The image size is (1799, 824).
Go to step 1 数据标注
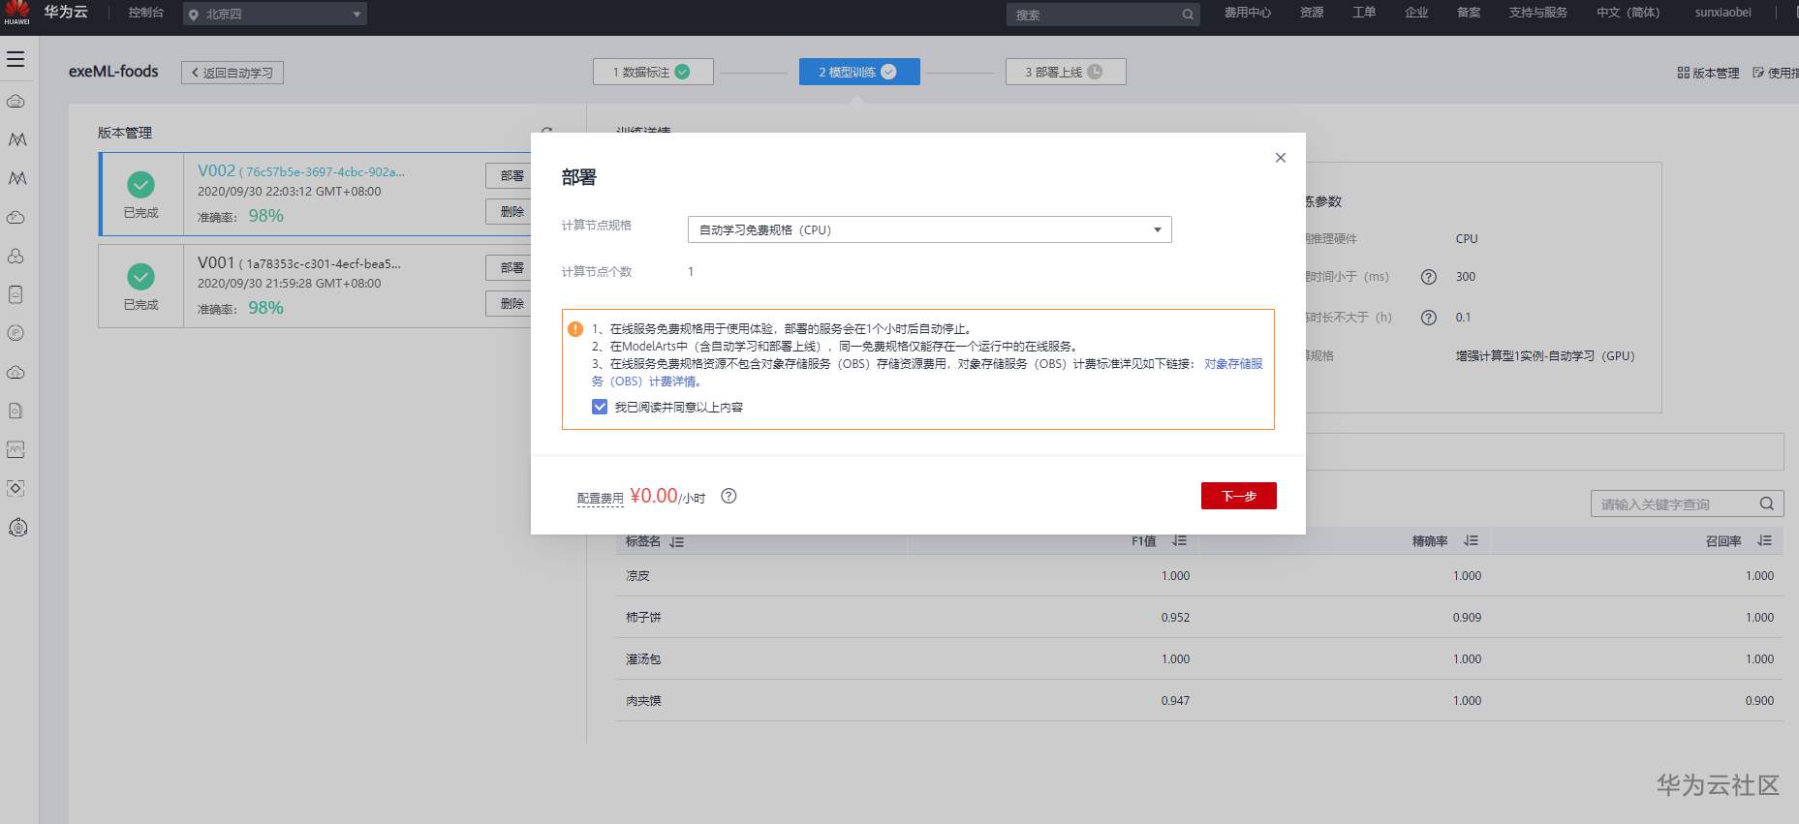click(653, 72)
